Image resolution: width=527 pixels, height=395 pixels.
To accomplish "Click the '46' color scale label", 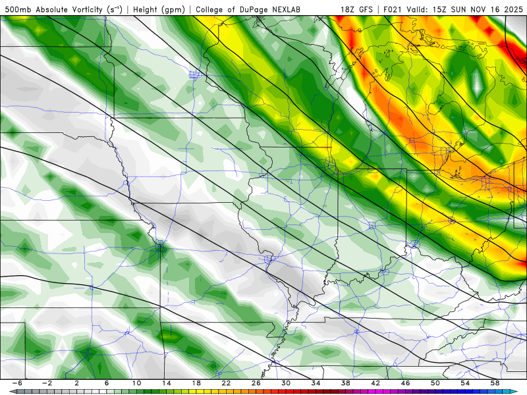I will 405,383.
